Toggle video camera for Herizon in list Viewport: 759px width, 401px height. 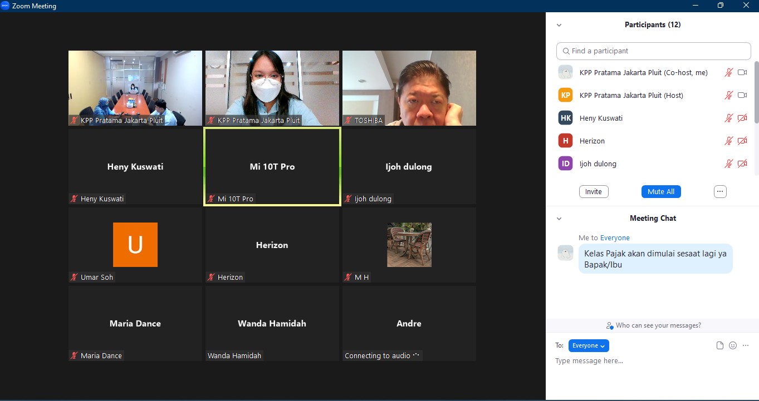pyautogui.click(x=742, y=141)
